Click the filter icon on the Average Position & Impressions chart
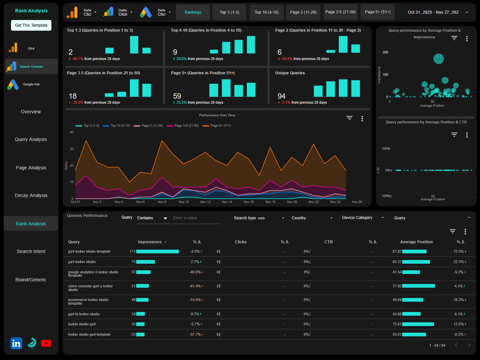Image resolution: width=480 pixels, height=360 pixels. (x=454, y=38)
